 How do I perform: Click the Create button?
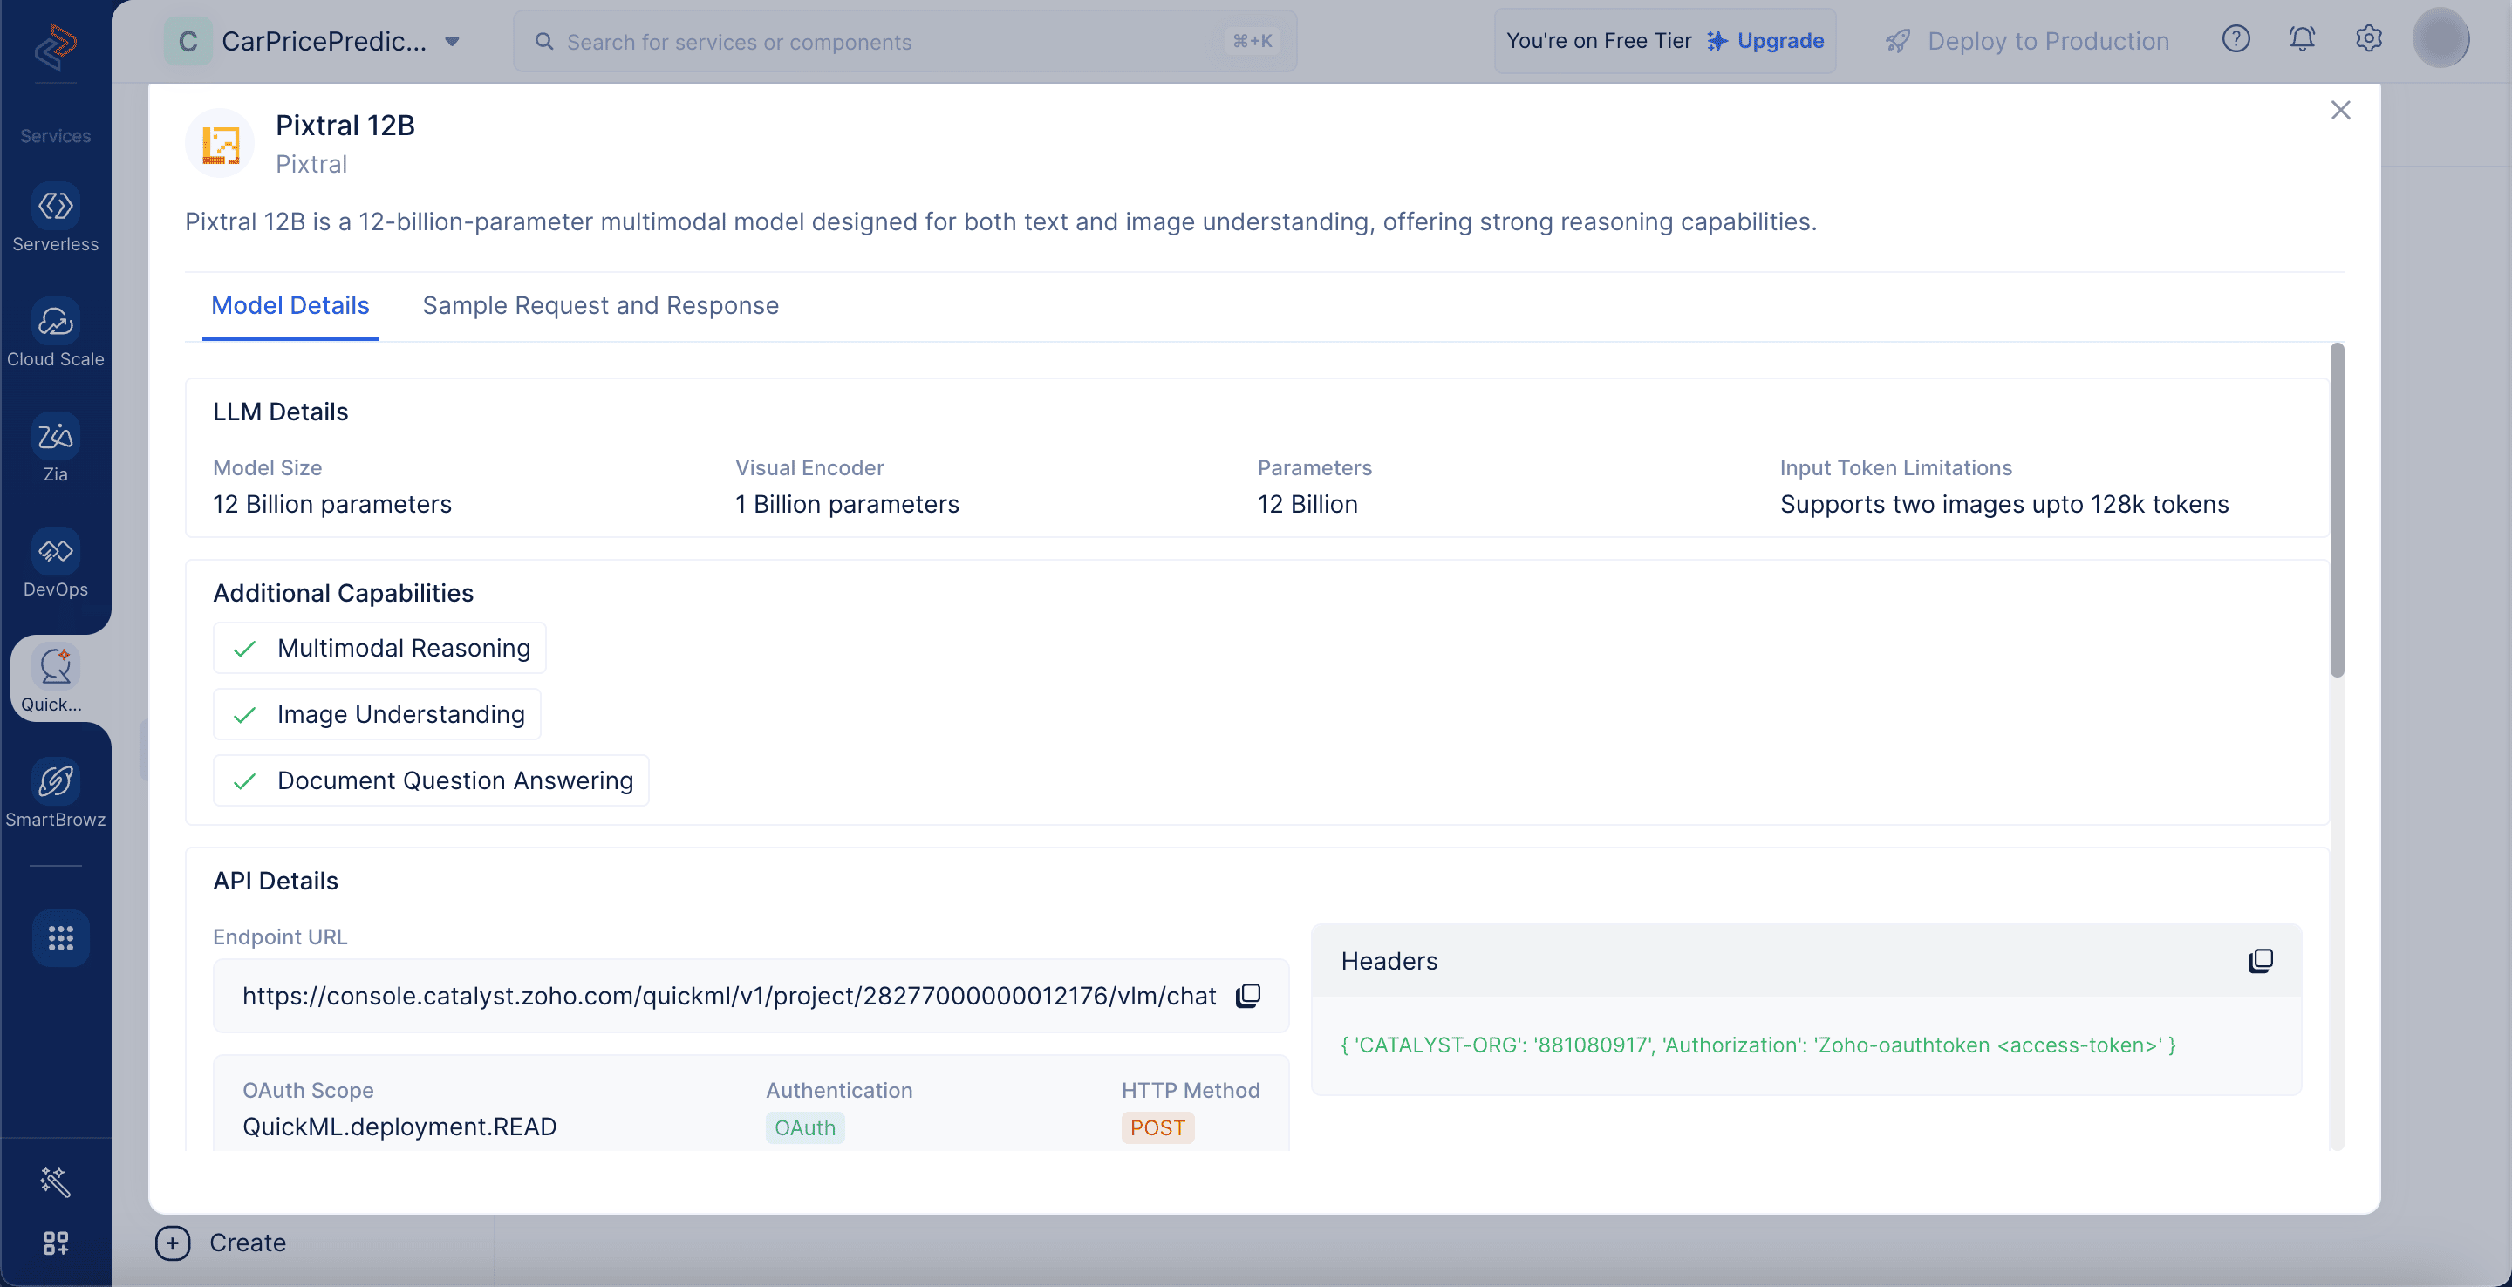pos(222,1243)
